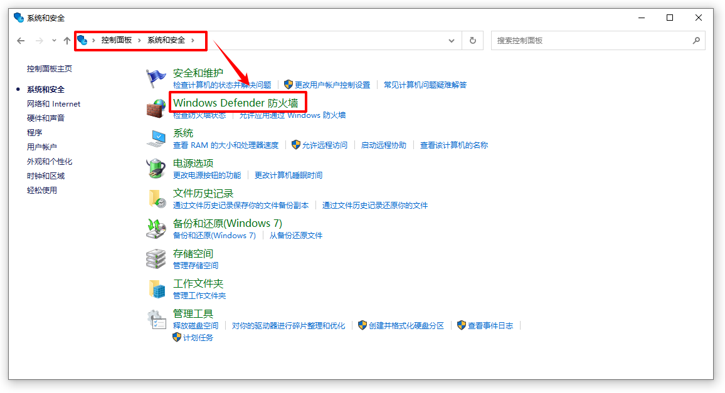
Task: Select 系统和安全 in the sidebar
Action: tap(46, 90)
